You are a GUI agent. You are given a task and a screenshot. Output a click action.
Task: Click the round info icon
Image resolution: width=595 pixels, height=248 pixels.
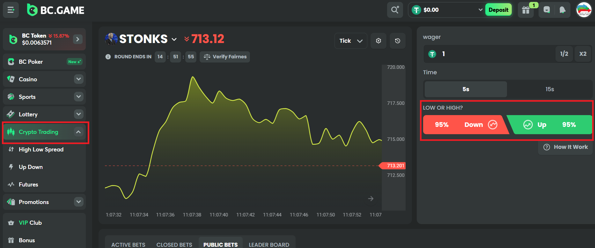point(108,57)
